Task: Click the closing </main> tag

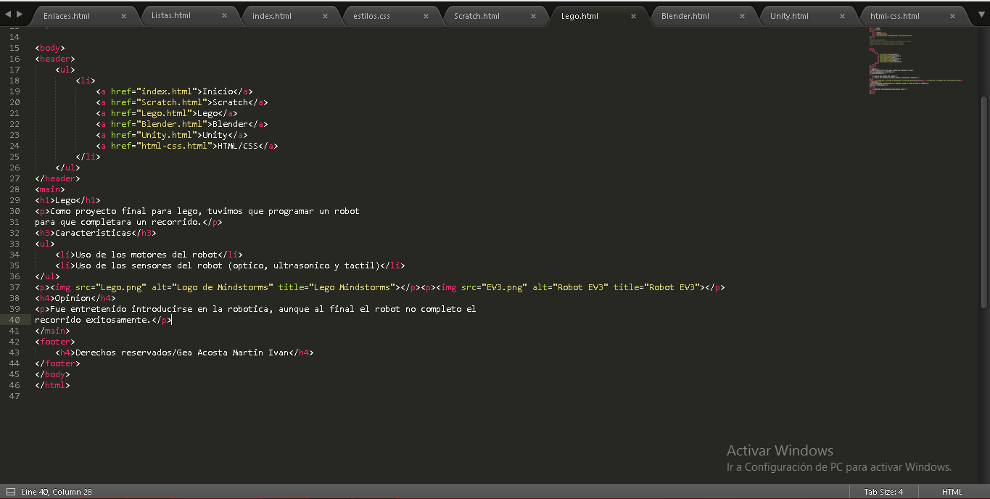Action: pyautogui.click(x=52, y=331)
